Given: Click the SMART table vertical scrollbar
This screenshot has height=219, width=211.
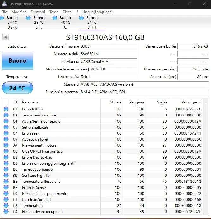Looking at the screenshot, I should 206,149.
